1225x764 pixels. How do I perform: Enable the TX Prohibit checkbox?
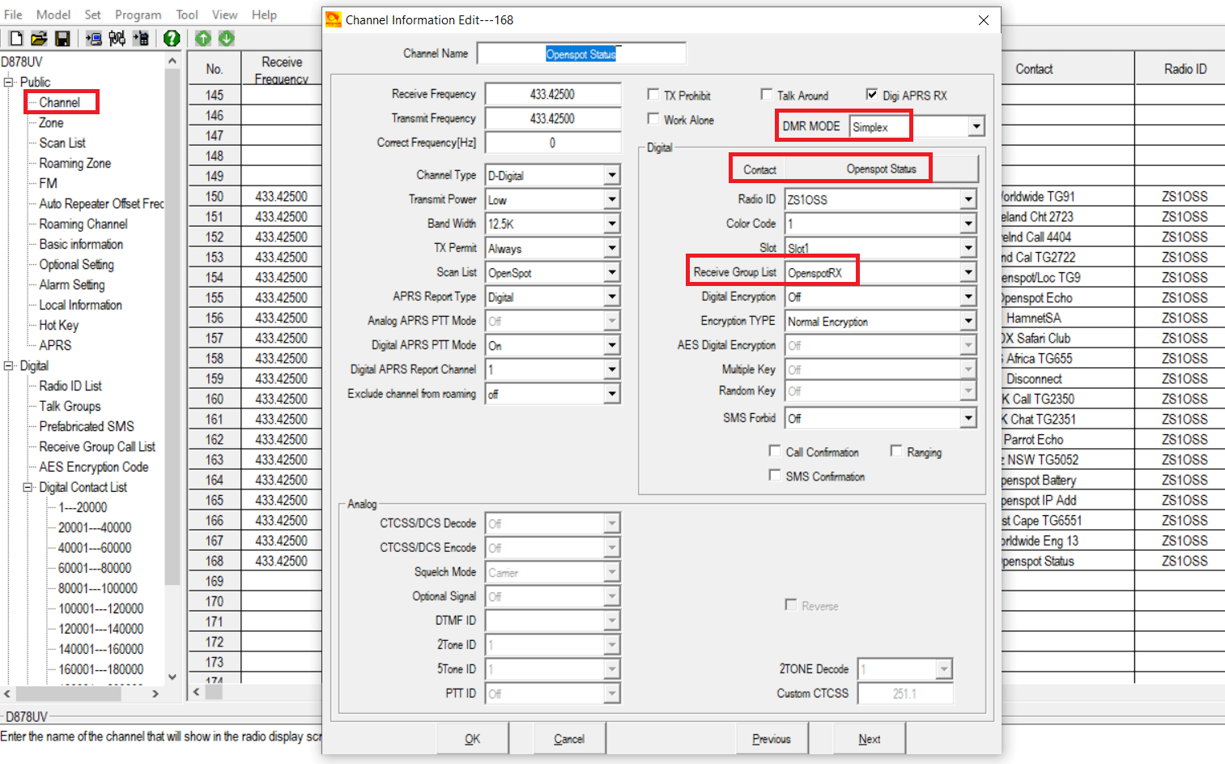click(x=653, y=95)
